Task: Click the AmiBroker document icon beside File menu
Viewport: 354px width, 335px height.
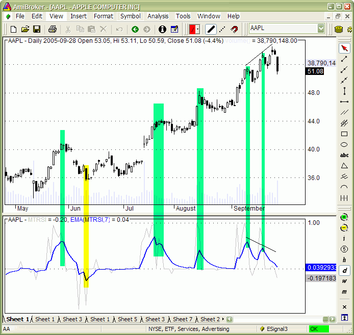Action: pyautogui.click(x=8, y=16)
